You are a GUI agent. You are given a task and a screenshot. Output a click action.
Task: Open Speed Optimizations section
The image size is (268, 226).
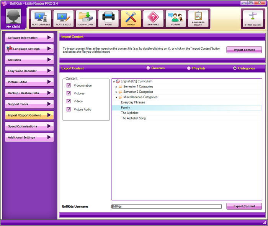pos(29,126)
